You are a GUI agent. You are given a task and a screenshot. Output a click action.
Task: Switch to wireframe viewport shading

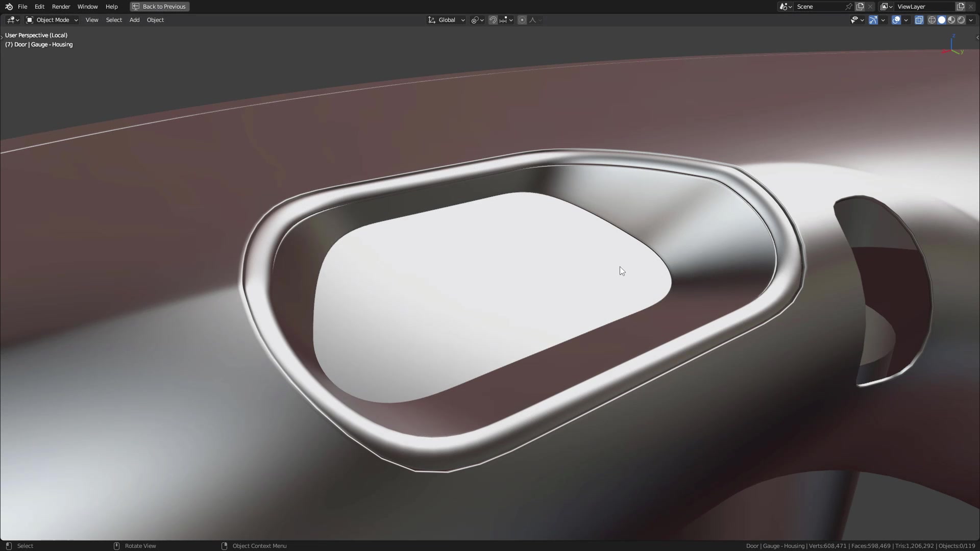pyautogui.click(x=932, y=20)
